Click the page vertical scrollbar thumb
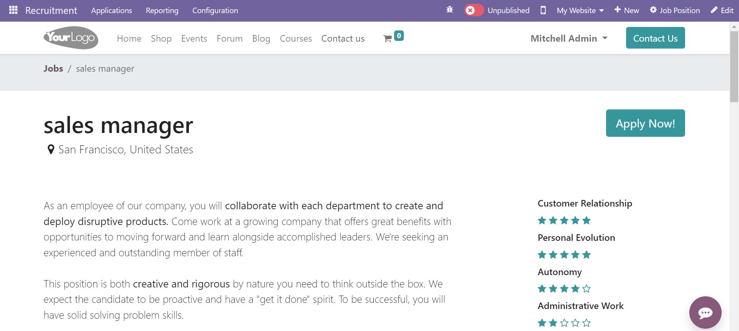The image size is (739, 331). tap(734, 66)
